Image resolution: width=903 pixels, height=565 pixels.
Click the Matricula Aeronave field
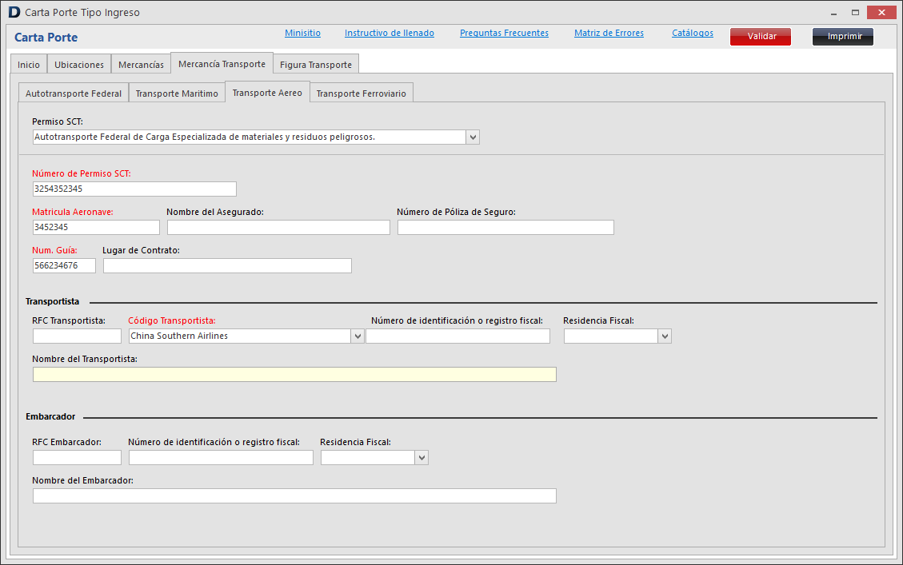point(96,228)
